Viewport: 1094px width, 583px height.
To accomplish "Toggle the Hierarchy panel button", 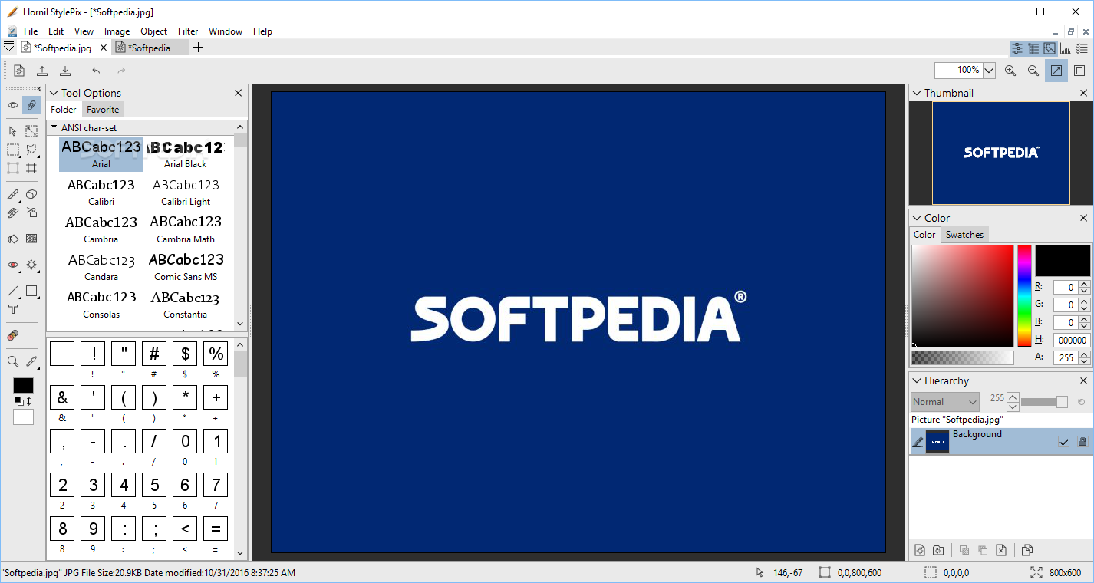I will pos(1033,48).
